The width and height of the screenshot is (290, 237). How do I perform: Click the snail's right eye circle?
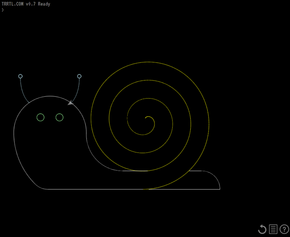point(59,117)
